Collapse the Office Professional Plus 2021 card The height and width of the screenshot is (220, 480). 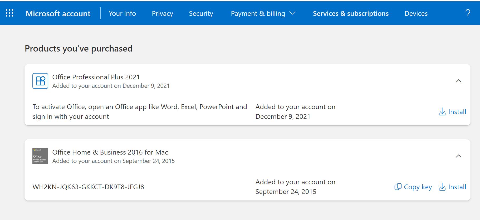[x=458, y=81]
